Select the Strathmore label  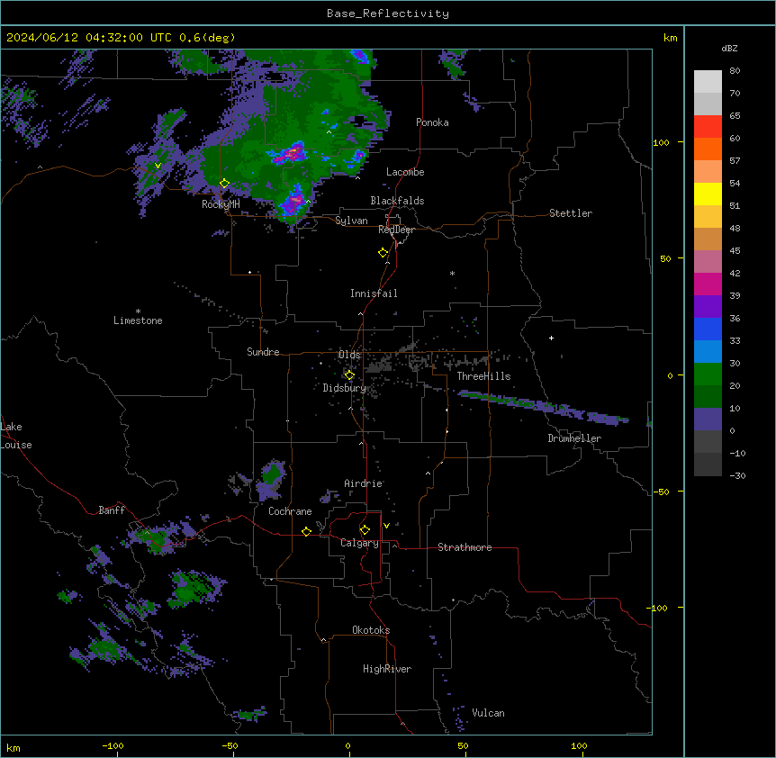pos(465,547)
